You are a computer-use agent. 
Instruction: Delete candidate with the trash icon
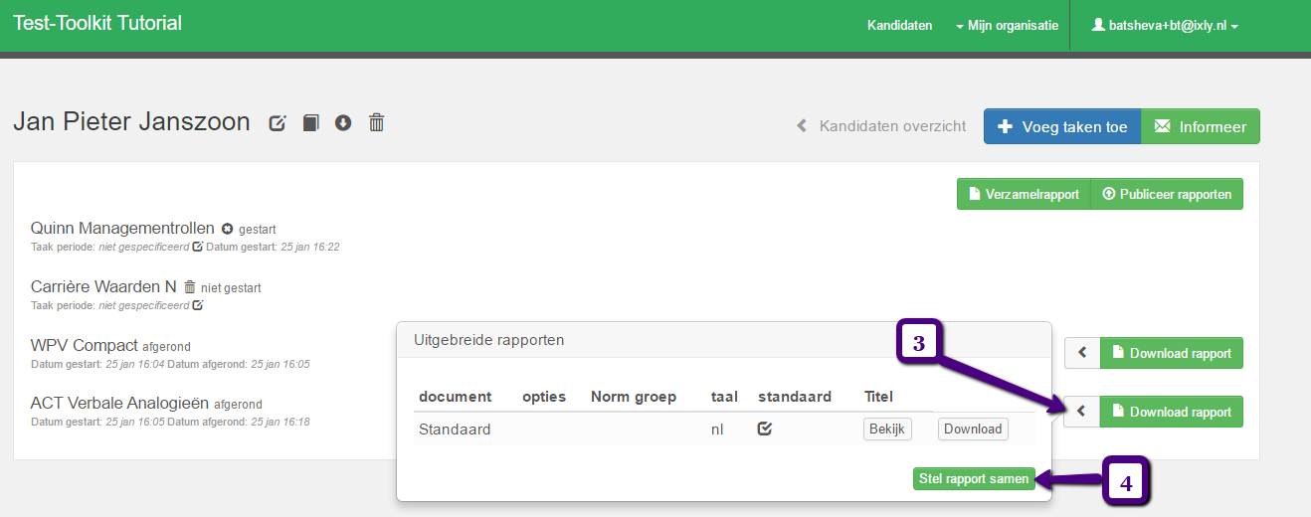pos(376,123)
